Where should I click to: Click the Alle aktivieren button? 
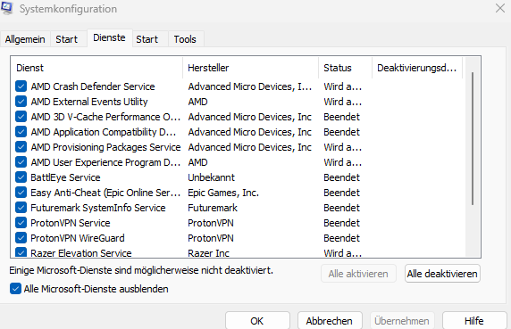click(358, 274)
